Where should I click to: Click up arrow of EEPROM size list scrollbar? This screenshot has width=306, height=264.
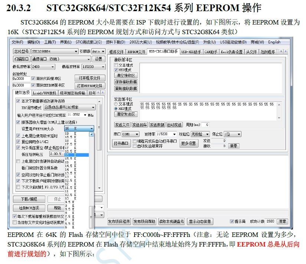point(91,134)
